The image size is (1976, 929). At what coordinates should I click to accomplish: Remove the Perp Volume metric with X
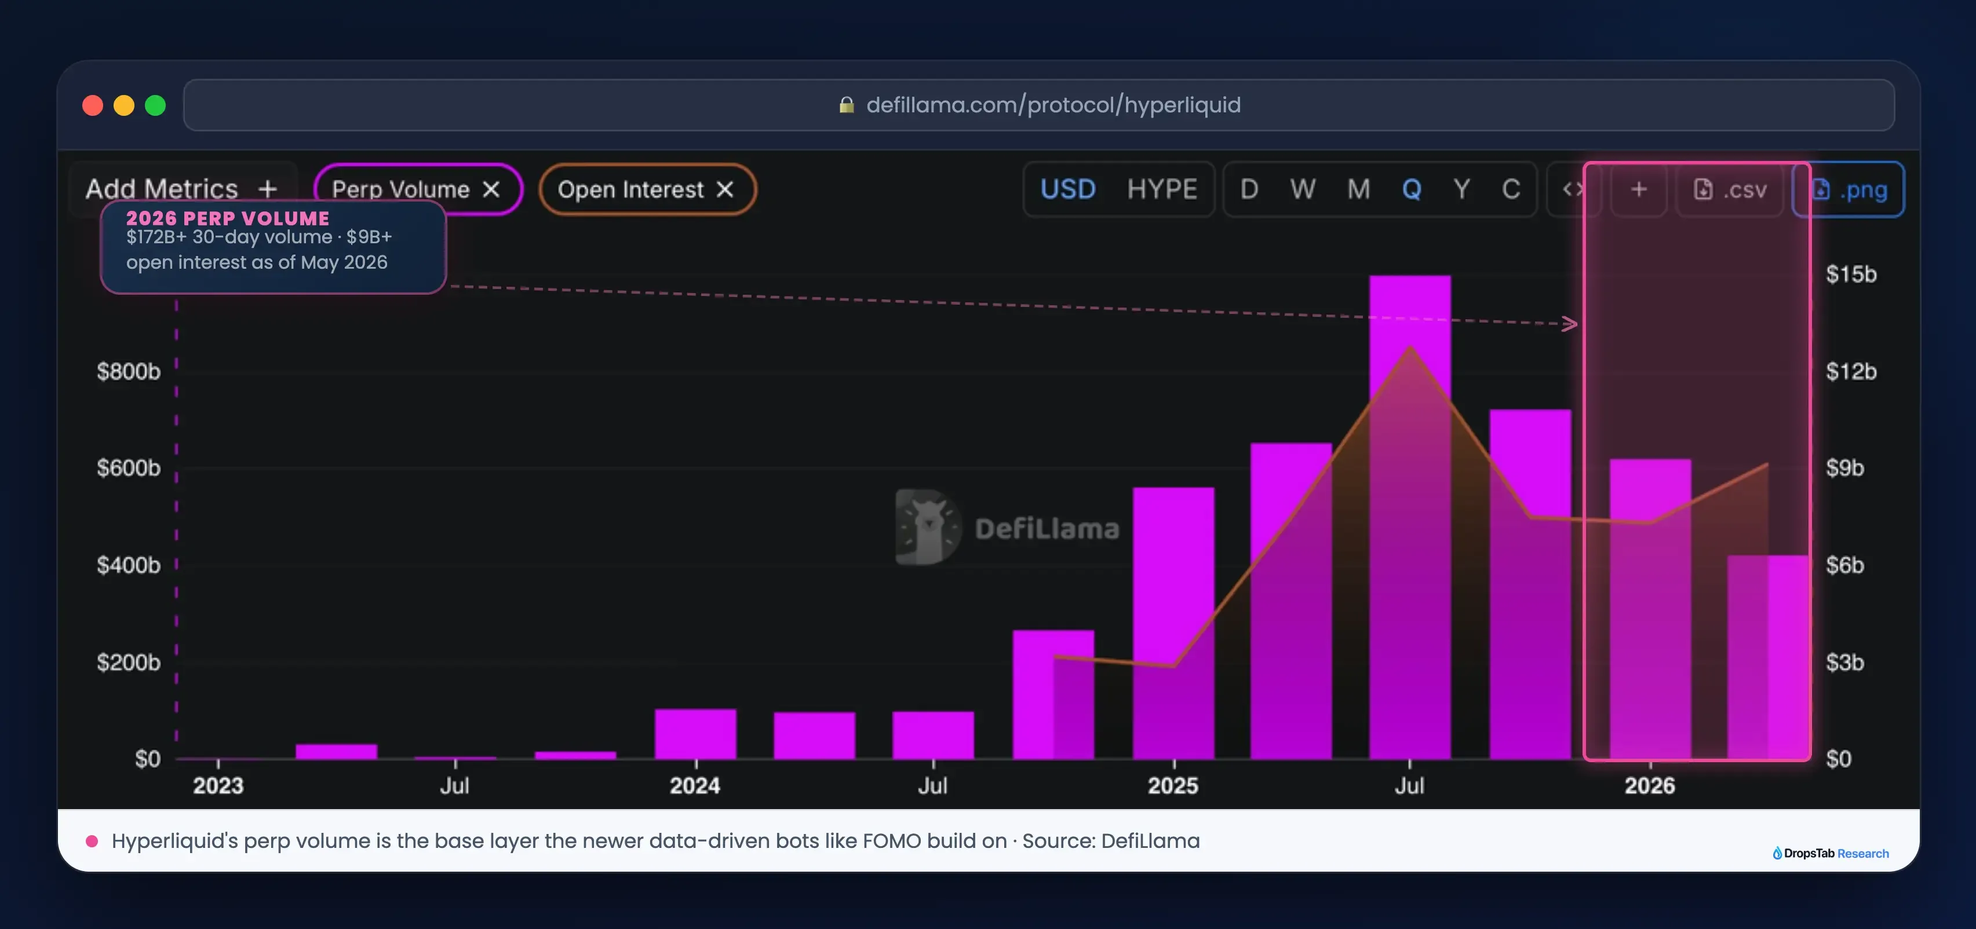[491, 189]
